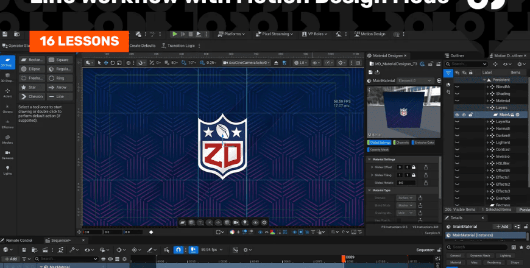
Task: Activate the viewport scale gizmo tool
Action: click(119, 63)
